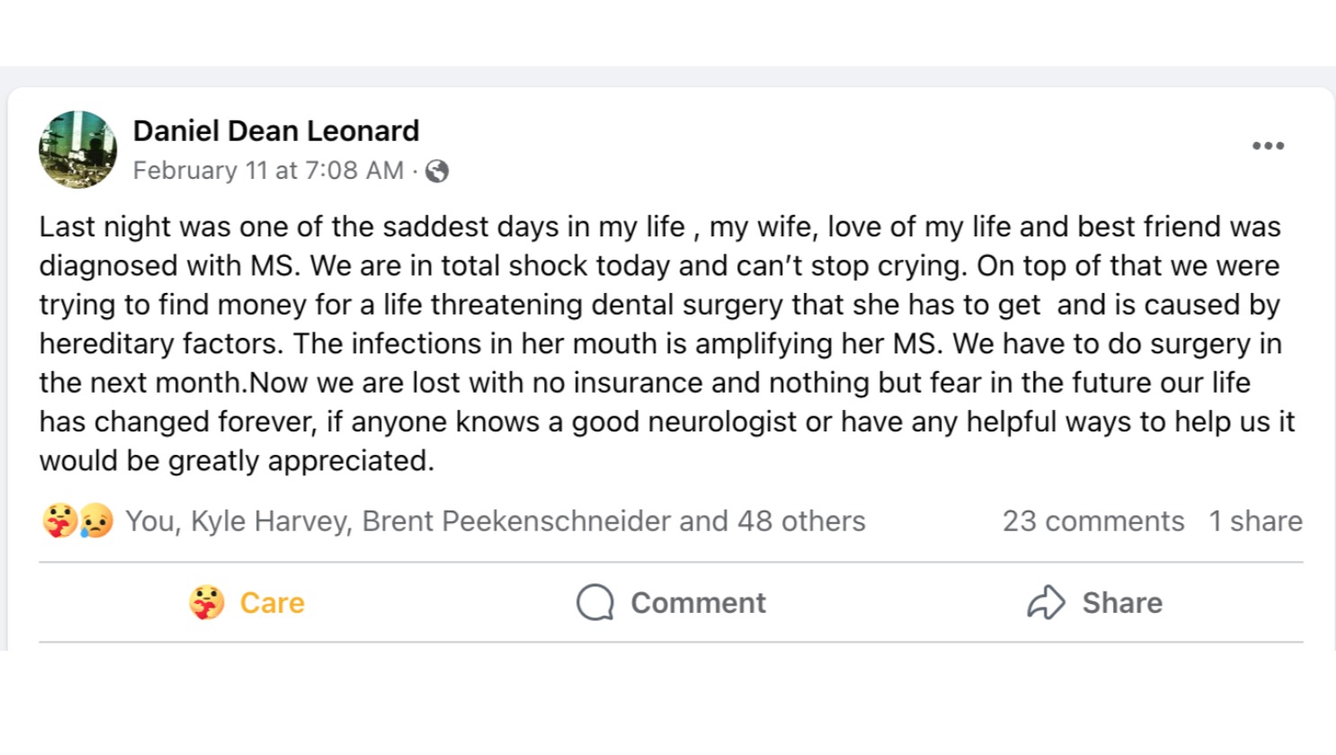Click the Share arrow icon
1336x755 pixels.
pyautogui.click(x=1046, y=602)
